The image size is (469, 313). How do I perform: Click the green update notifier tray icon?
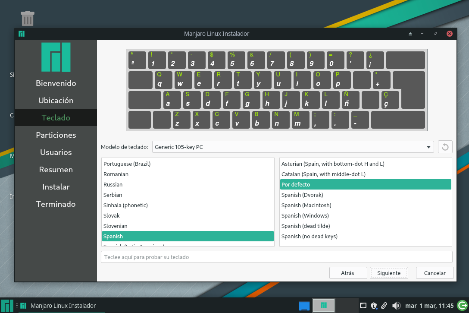coord(462,305)
